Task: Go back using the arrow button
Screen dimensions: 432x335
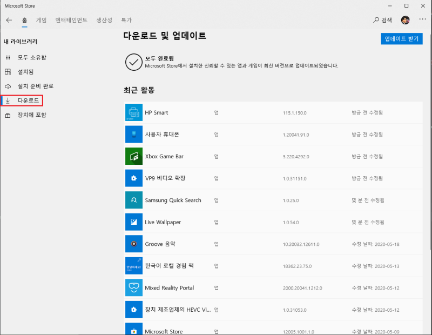Action: [9, 19]
